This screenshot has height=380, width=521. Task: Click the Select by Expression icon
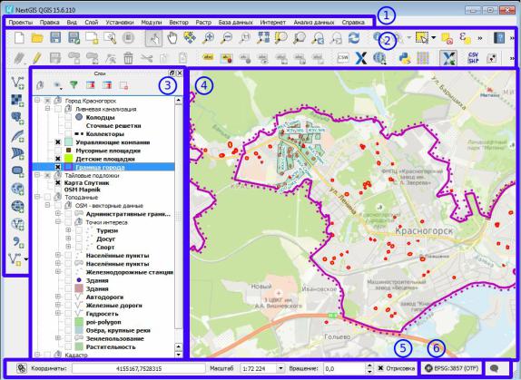tap(465, 38)
